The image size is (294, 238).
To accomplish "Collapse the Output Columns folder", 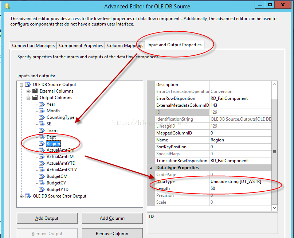I will [x=28, y=98].
